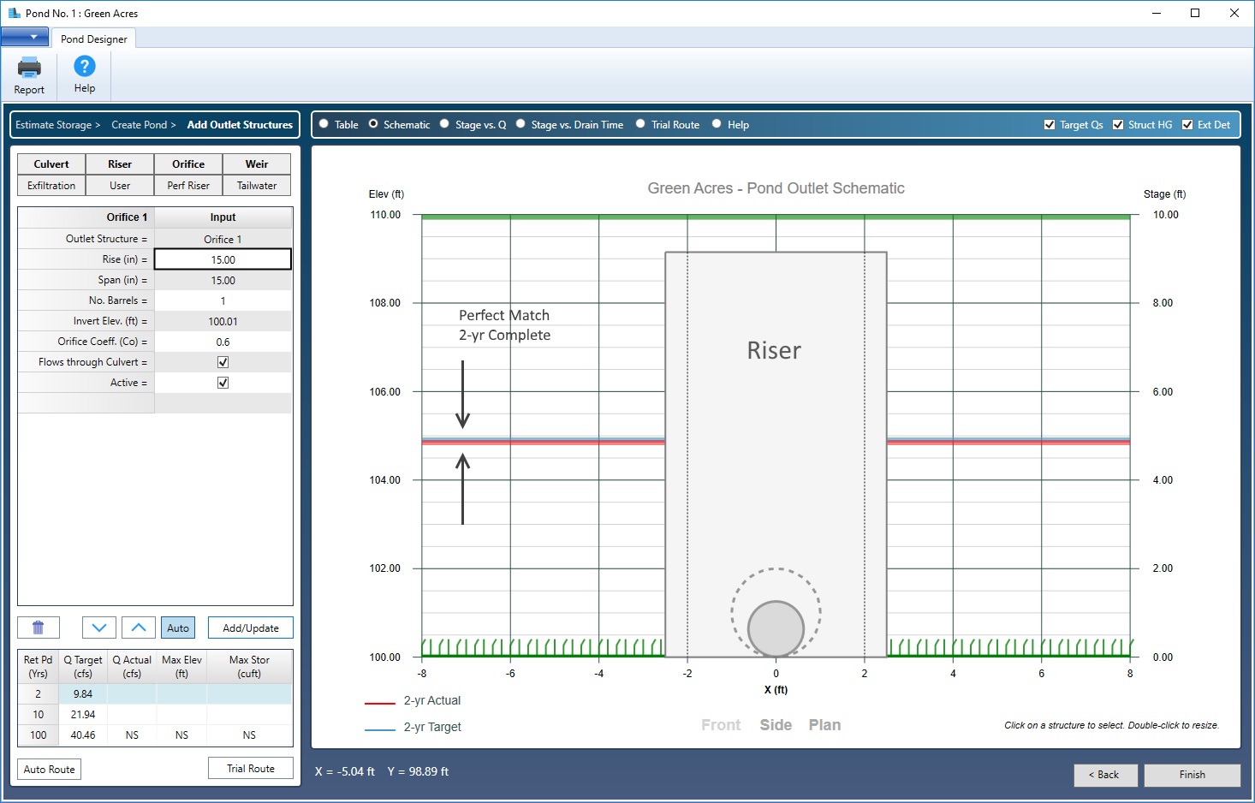Toggle the Struct HG checkbox
This screenshot has width=1255, height=803.
(1118, 125)
